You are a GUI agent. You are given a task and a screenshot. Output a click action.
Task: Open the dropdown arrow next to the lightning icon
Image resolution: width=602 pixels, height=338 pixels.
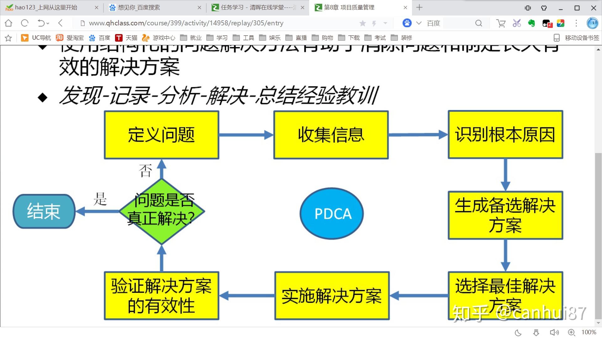pyautogui.click(x=385, y=23)
